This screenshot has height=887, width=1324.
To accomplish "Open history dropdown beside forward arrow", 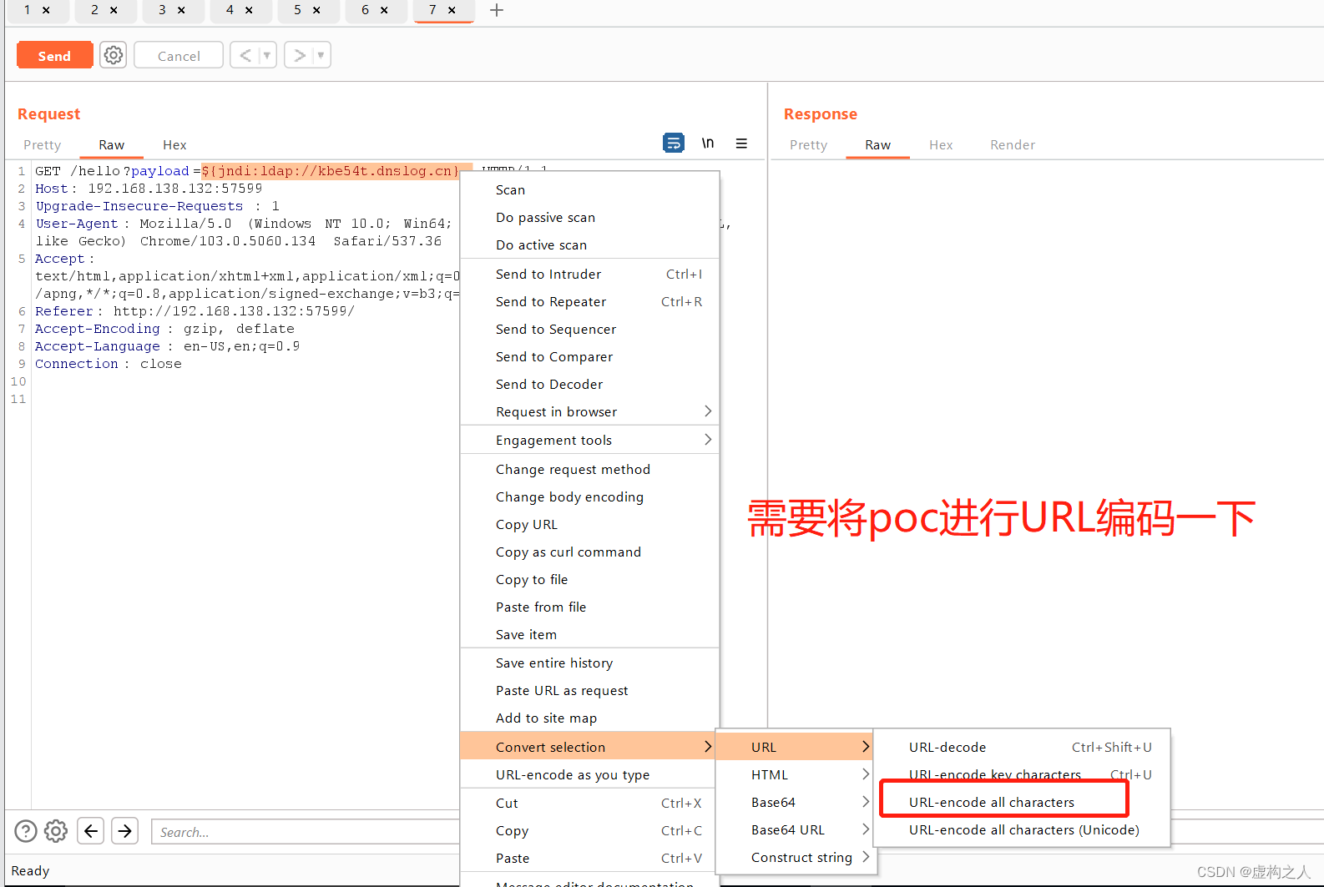I will [x=321, y=55].
